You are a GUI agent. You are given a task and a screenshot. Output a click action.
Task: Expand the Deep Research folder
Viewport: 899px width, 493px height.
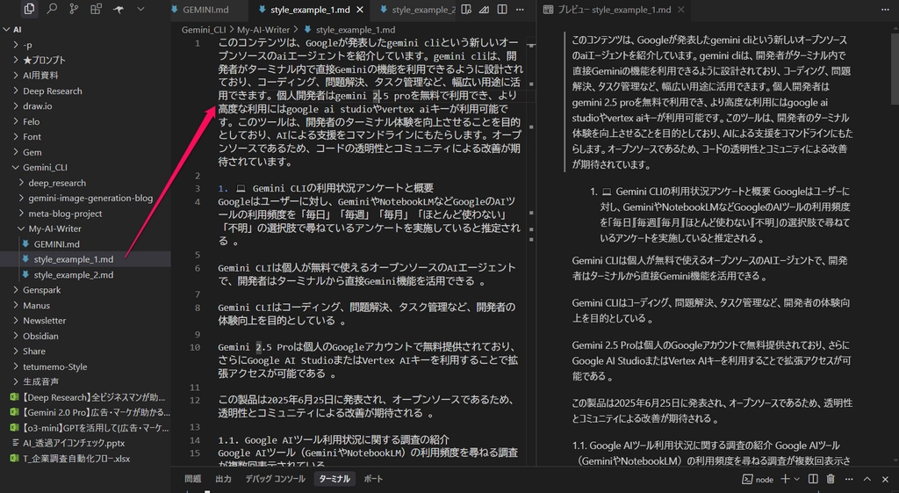[x=16, y=91]
